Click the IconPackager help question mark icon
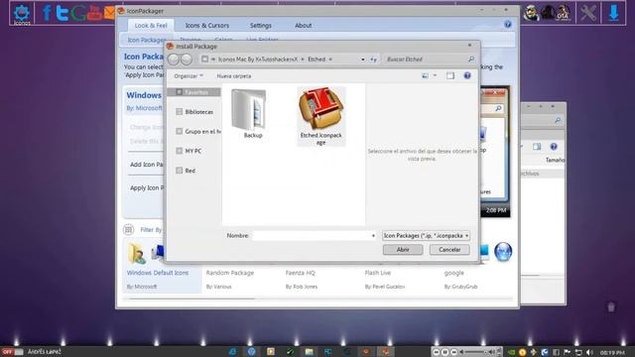The width and height of the screenshot is (635, 357). [507, 25]
